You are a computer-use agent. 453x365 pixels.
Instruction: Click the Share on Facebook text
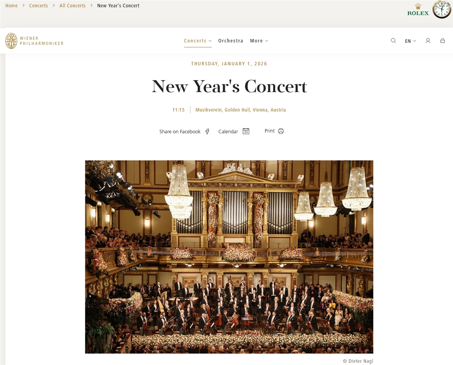pyautogui.click(x=180, y=131)
